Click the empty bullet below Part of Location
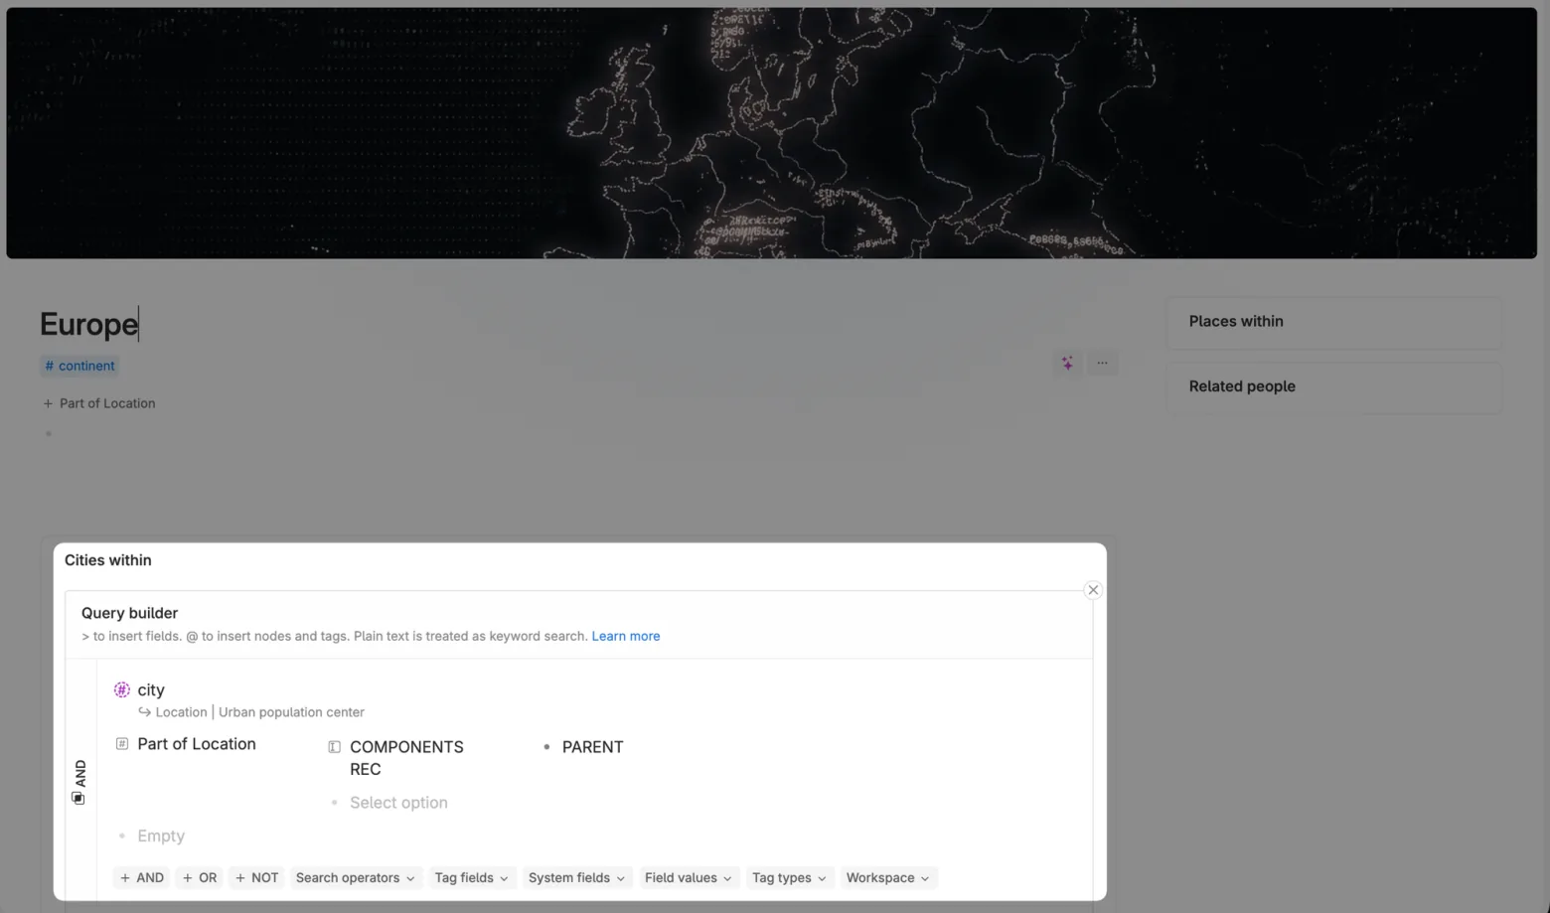 click(x=48, y=433)
